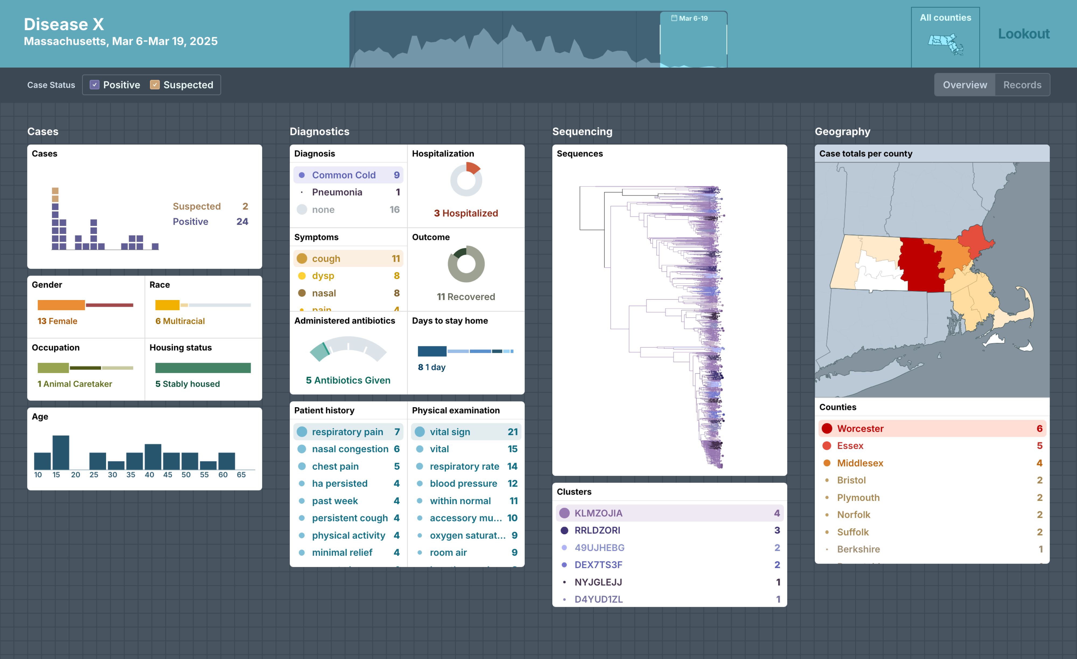1077x659 pixels.
Task: Select the DEX7TS3F cluster
Action: point(670,564)
